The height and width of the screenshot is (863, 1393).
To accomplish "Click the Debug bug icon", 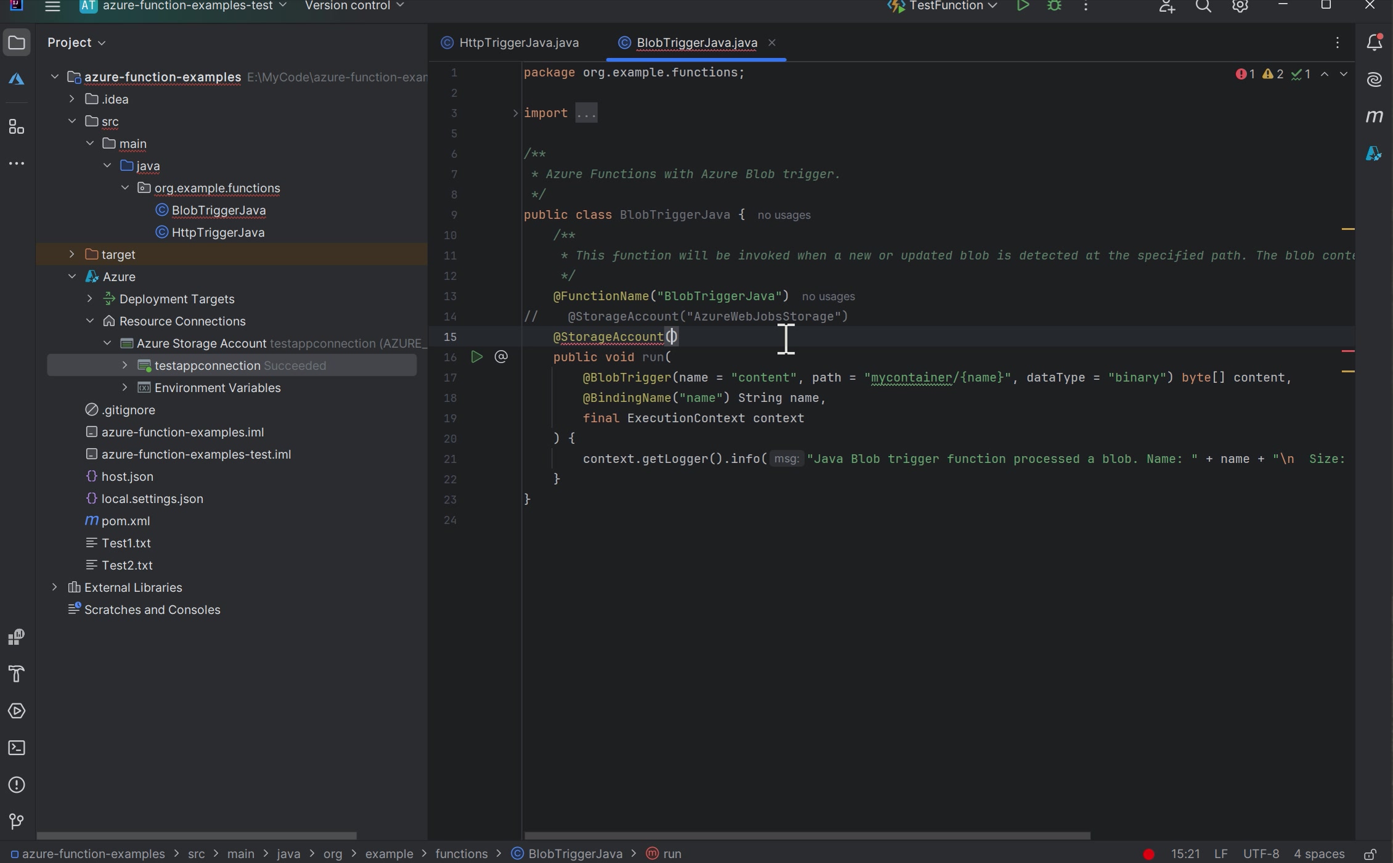I will [x=1054, y=6].
